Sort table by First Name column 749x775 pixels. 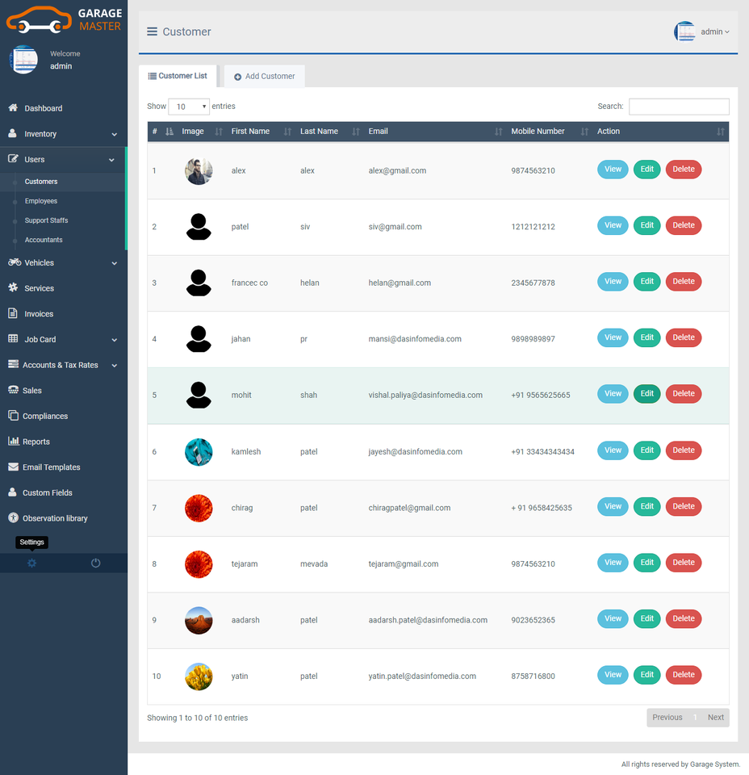click(x=250, y=132)
